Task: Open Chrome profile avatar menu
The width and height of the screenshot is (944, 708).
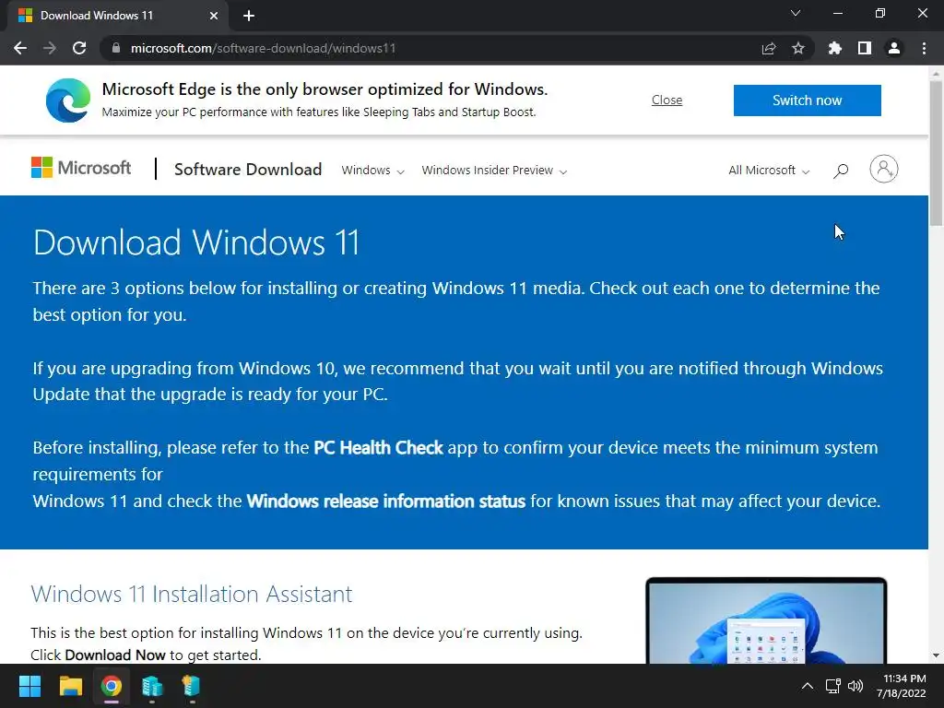Action: pos(894,48)
